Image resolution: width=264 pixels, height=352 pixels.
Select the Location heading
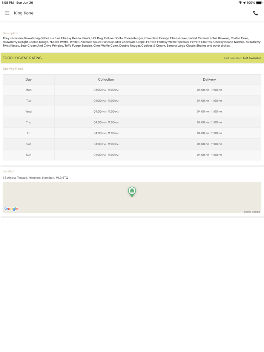point(8,171)
